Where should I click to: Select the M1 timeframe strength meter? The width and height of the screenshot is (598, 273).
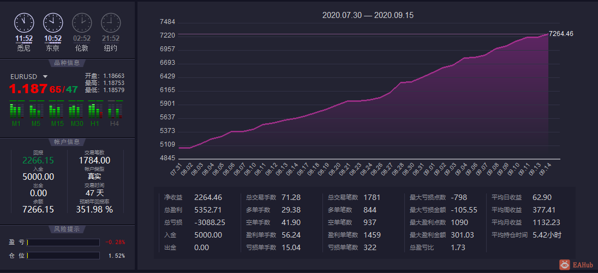click(16, 110)
